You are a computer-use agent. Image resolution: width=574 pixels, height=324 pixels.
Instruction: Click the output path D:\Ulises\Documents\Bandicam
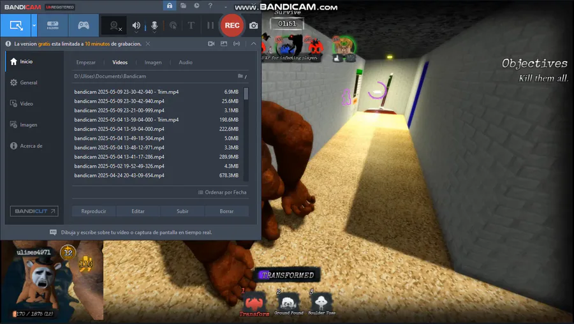110,76
